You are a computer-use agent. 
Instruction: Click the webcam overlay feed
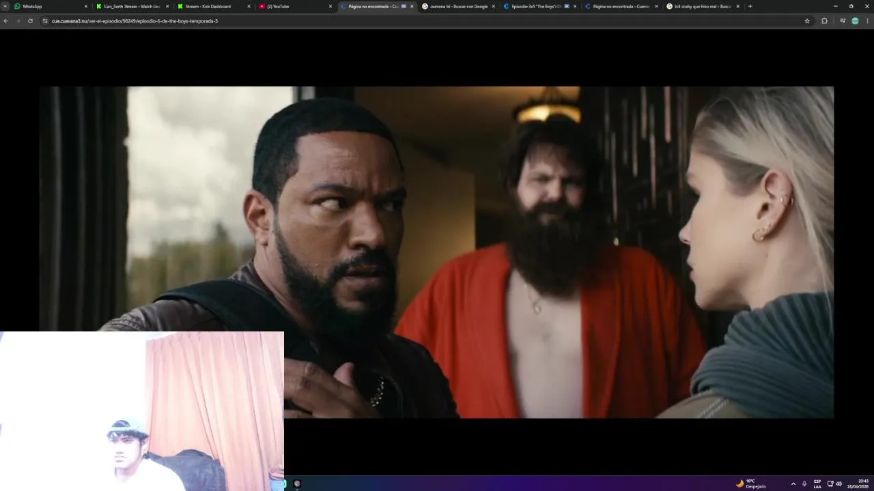(x=141, y=411)
